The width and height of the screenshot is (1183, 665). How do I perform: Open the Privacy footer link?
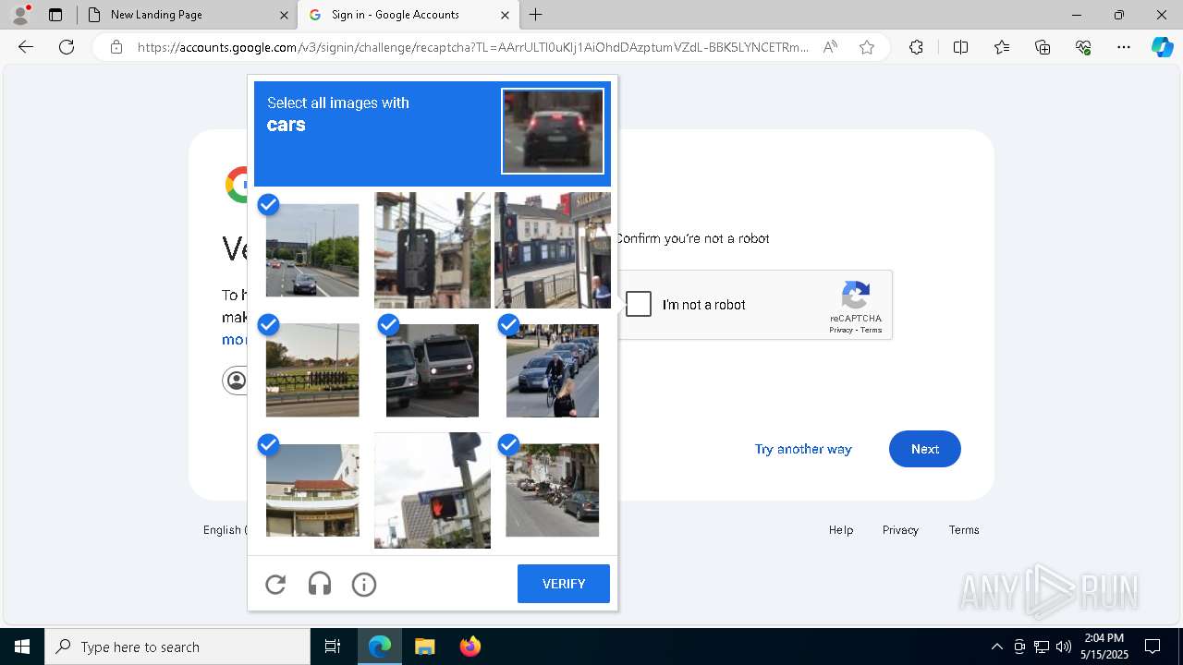click(900, 530)
